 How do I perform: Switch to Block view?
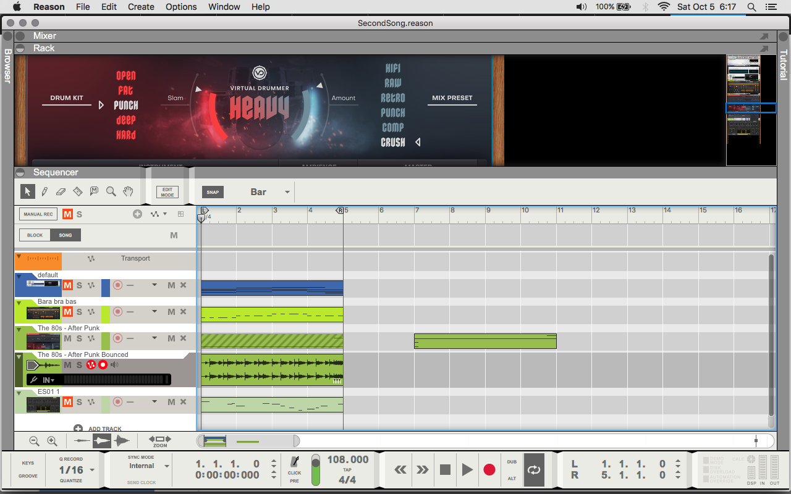(x=35, y=235)
